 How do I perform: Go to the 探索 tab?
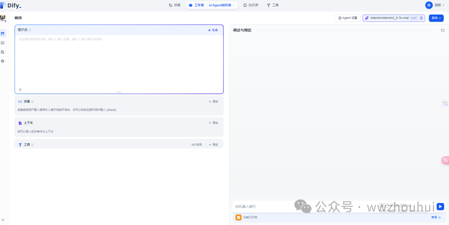tap(175, 5)
